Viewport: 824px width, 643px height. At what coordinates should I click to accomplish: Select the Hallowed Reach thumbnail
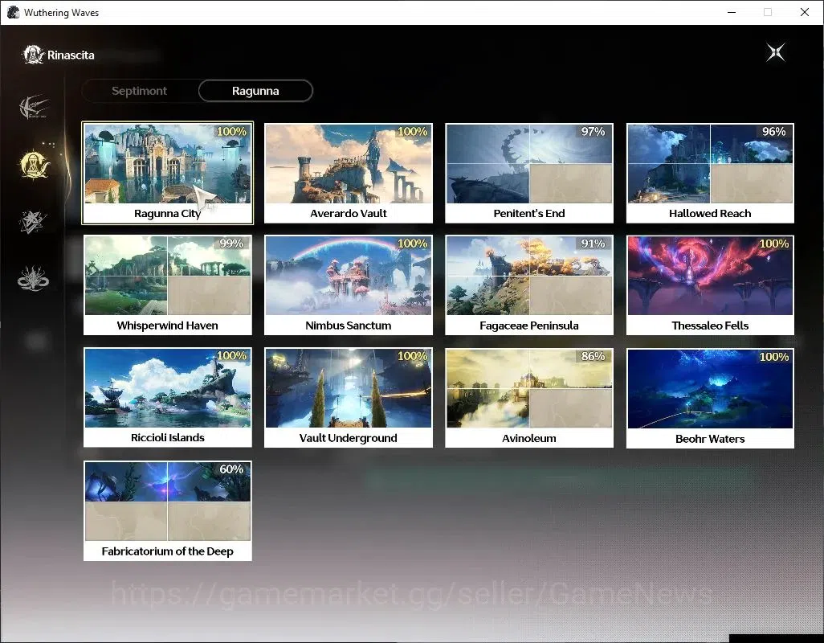[x=710, y=164]
